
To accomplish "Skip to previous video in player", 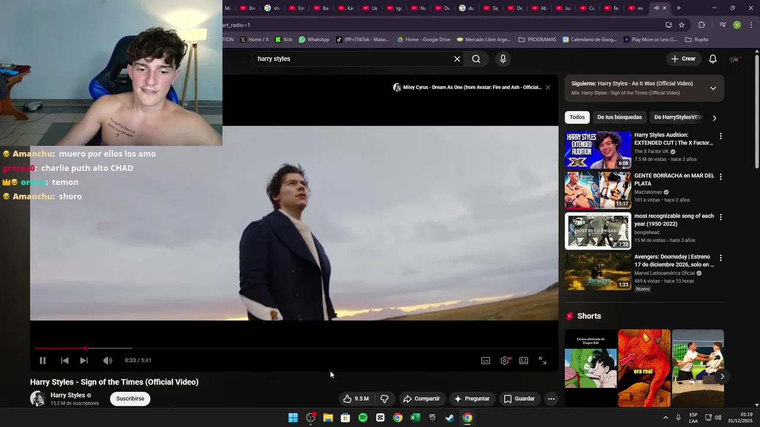I will [65, 361].
